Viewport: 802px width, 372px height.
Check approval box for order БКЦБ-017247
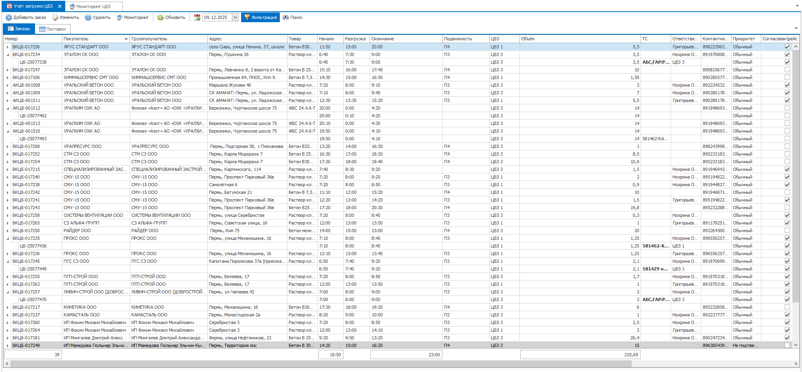click(787, 70)
